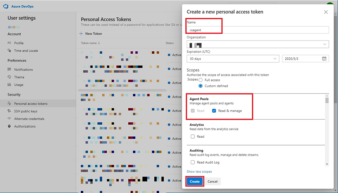Click the Status column header
The width and height of the screenshot is (338, 193).
click(x=170, y=43)
